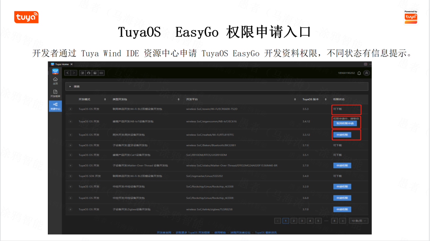The height and width of the screenshot is (241, 430).
Task: Click account number 18968190202
Action: [x=346, y=73]
